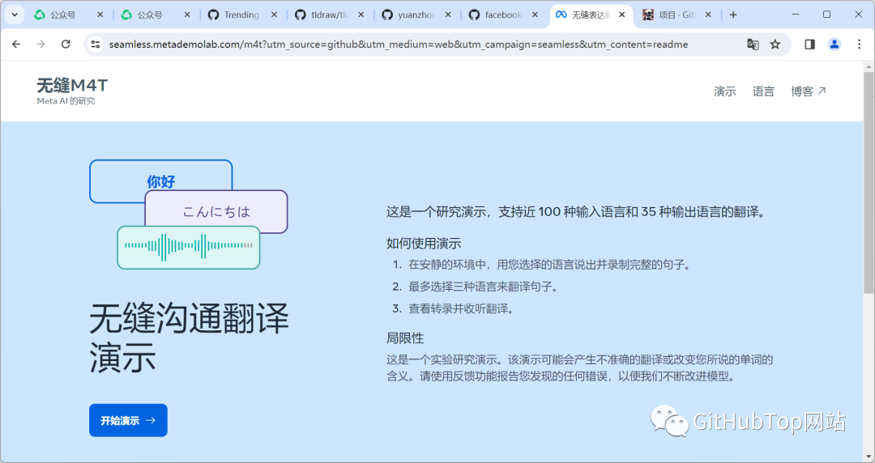Close the Trending tab
The height and width of the screenshot is (463, 875).
[x=274, y=15]
